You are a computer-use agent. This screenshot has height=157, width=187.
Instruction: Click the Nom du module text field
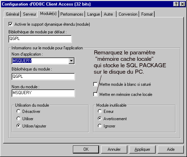(x=43, y=93)
